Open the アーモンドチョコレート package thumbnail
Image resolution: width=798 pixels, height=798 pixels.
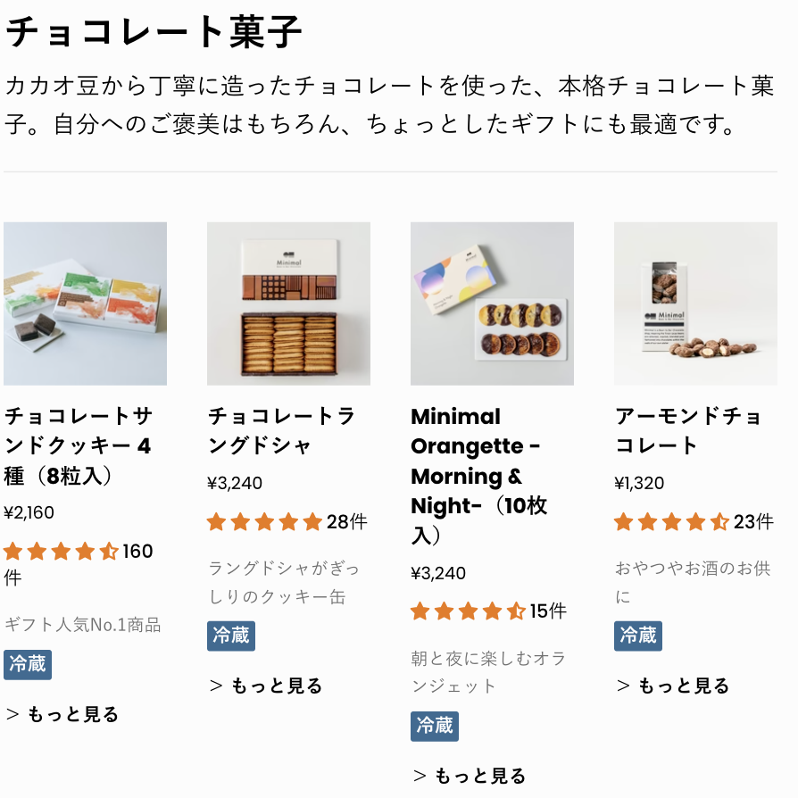[695, 303]
